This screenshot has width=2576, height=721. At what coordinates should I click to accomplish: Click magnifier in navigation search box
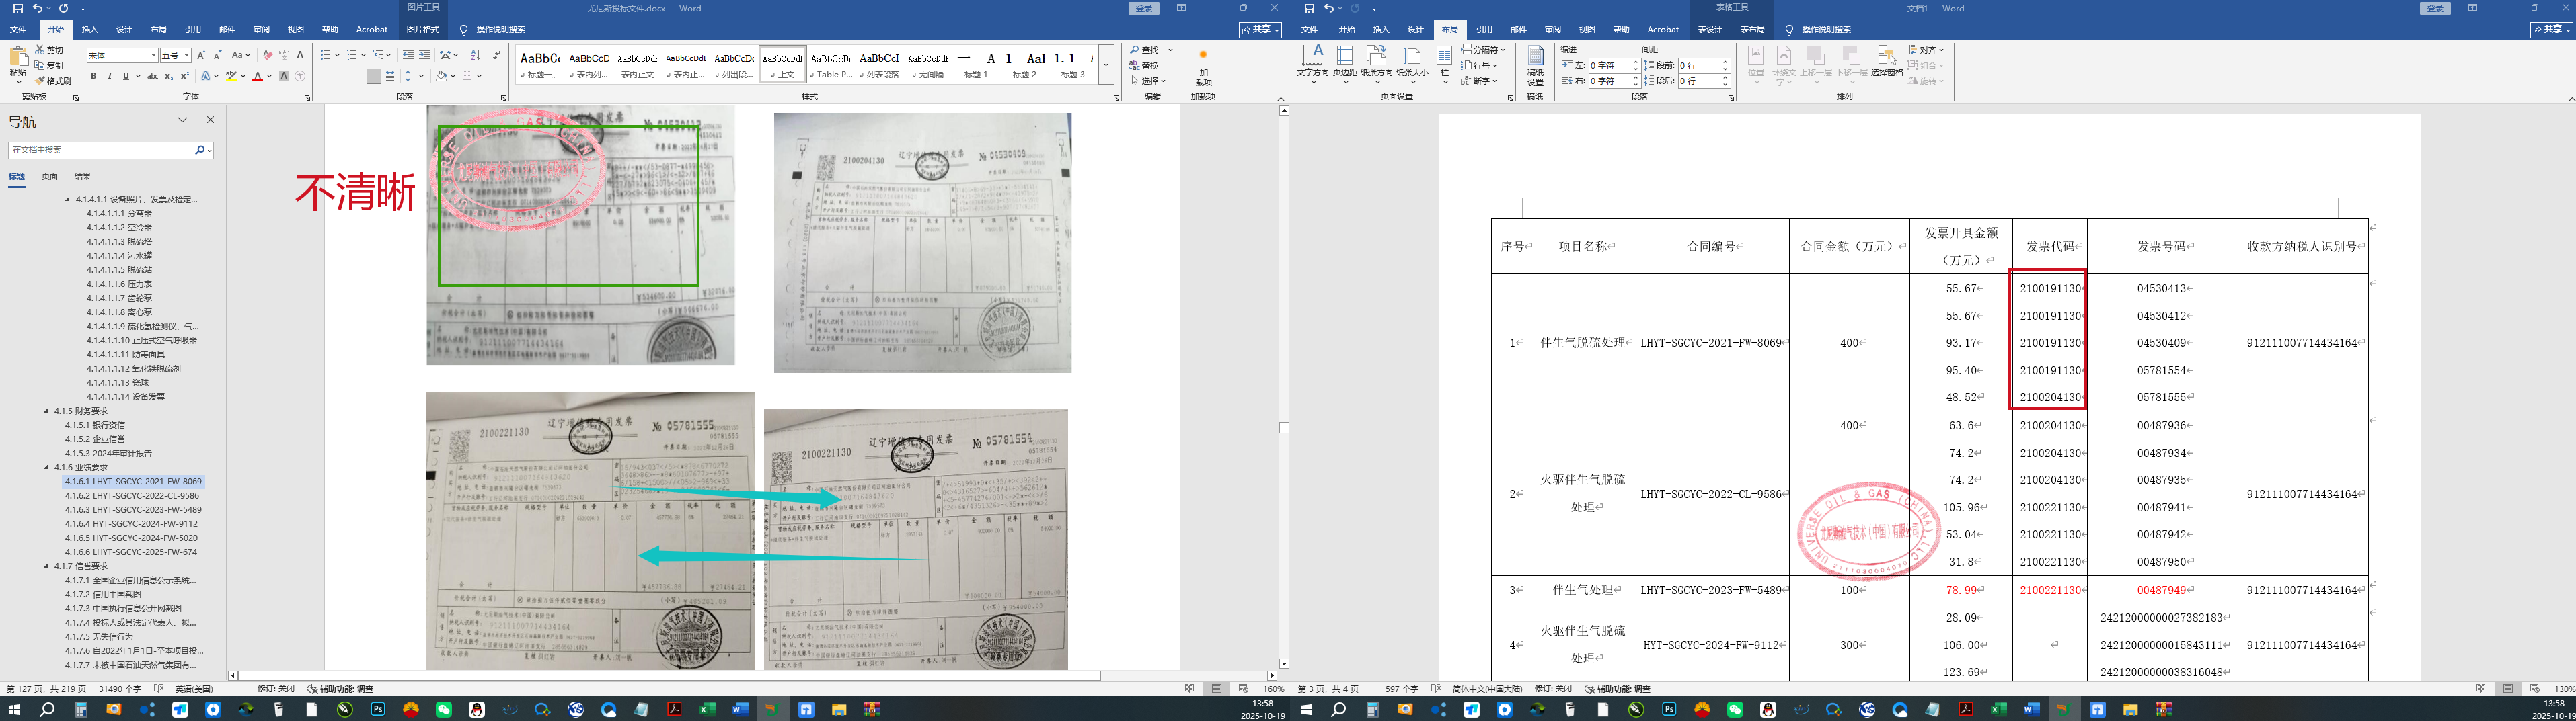(200, 150)
